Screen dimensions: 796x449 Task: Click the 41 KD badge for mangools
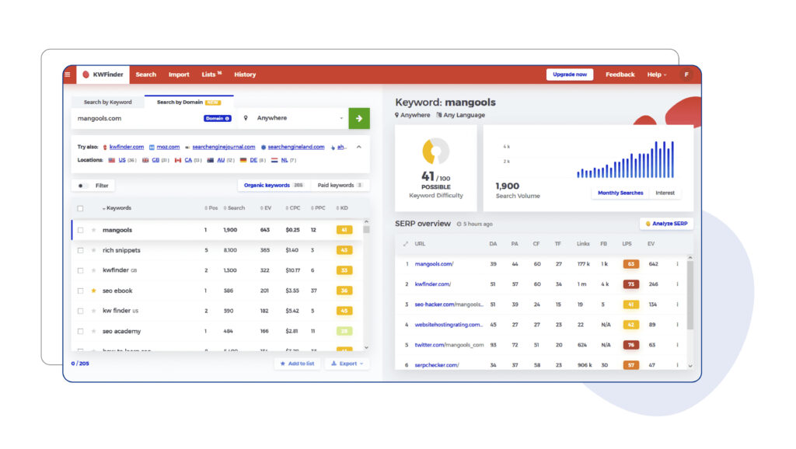point(344,230)
